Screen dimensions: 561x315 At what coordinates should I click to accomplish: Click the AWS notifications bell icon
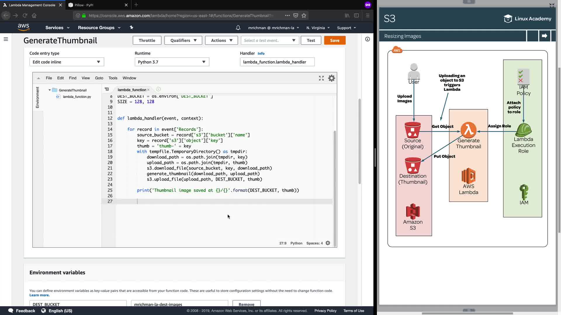click(x=238, y=28)
